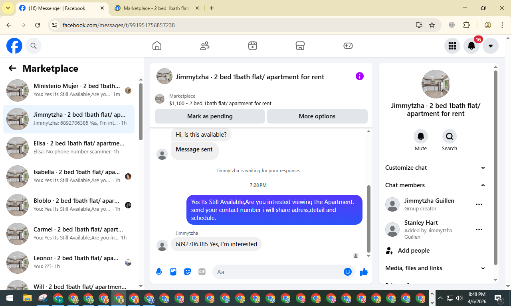Go back using the Marketplace back arrow

(x=12, y=68)
